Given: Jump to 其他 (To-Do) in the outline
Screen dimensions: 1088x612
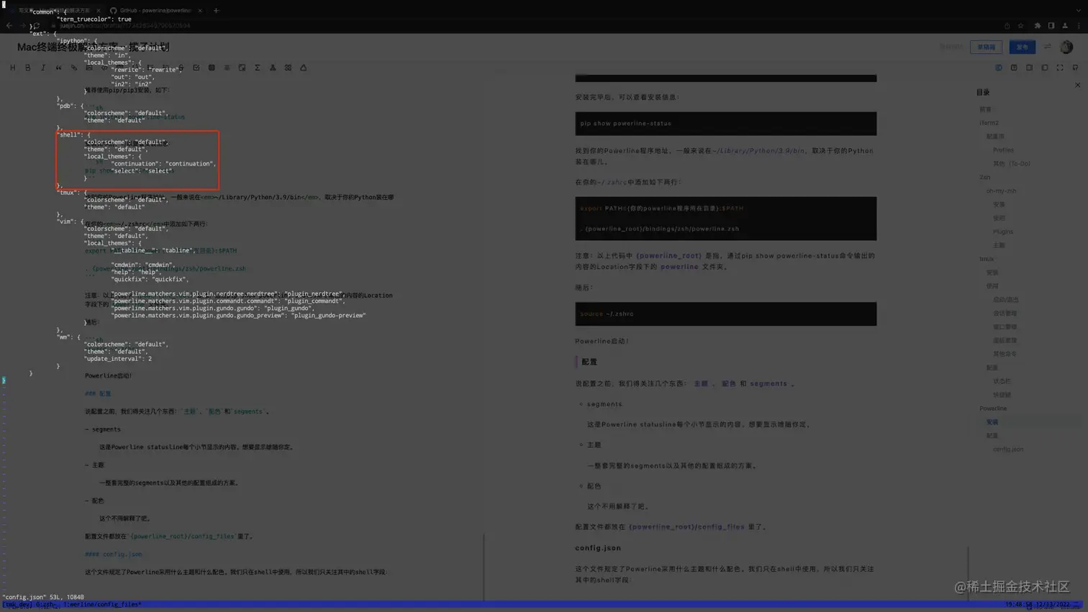Looking at the screenshot, I should tap(1011, 164).
